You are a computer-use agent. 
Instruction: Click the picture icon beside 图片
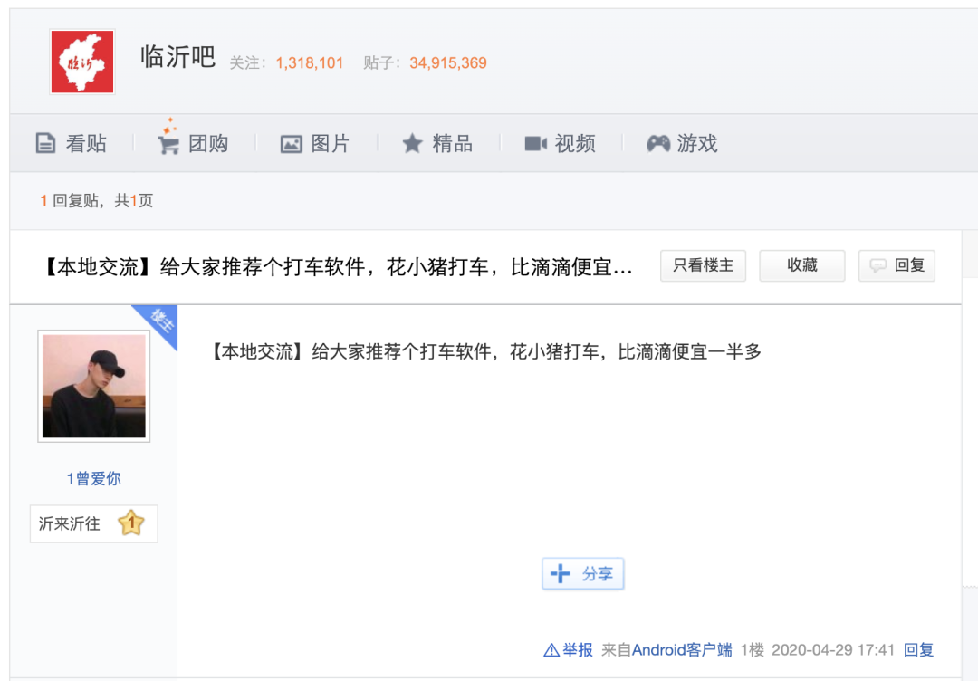(x=291, y=144)
